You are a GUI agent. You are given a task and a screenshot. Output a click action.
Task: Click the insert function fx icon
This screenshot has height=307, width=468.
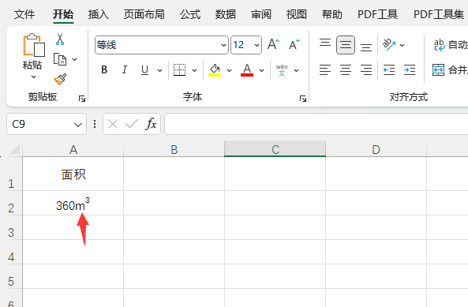[151, 124]
